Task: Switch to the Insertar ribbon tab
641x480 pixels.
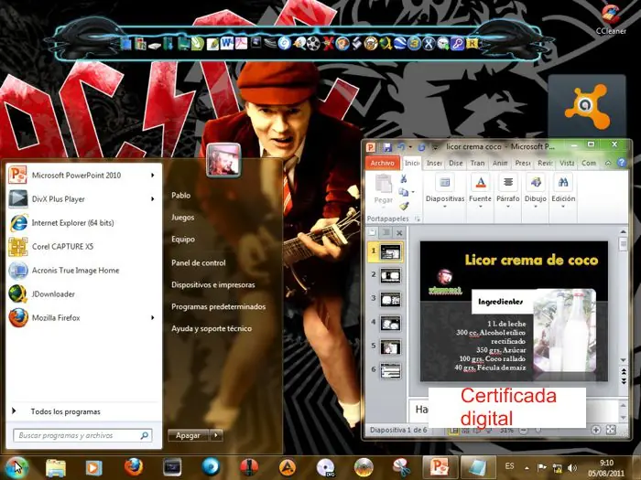Action: click(x=435, y=164)
